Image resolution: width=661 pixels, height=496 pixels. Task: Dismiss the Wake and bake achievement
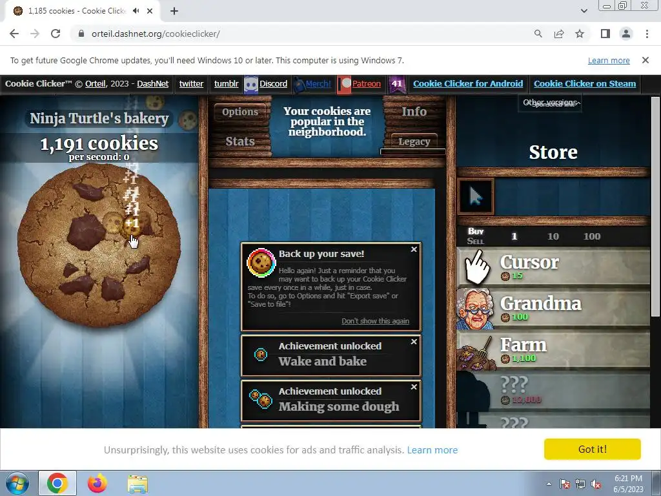coord(414,342)
